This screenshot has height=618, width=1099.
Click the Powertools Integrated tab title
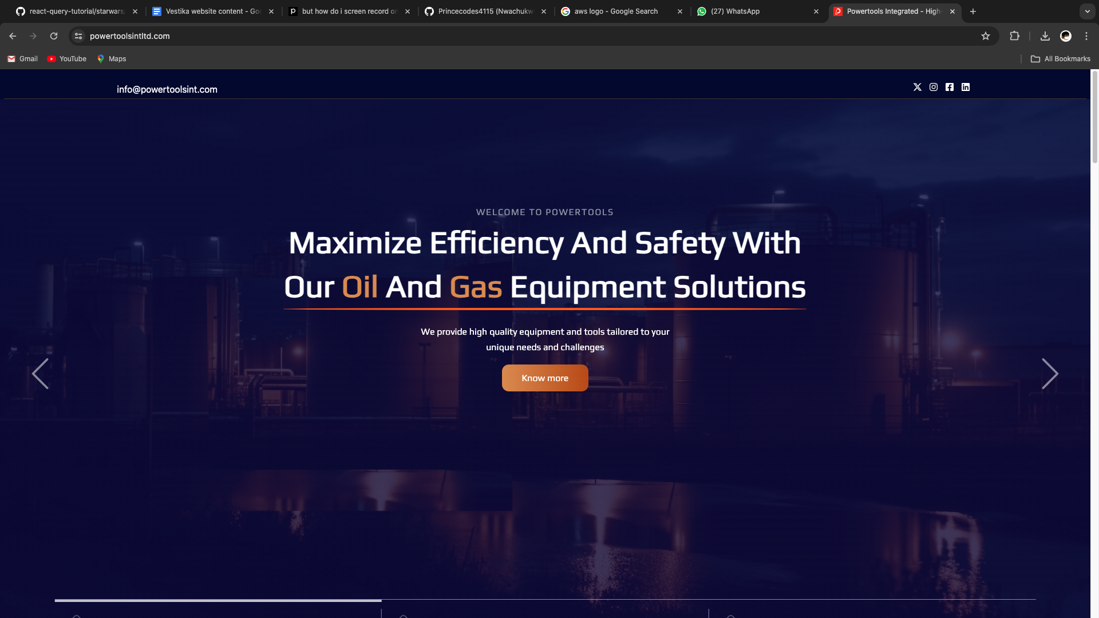pyautogui.click(x=894, y=11)
